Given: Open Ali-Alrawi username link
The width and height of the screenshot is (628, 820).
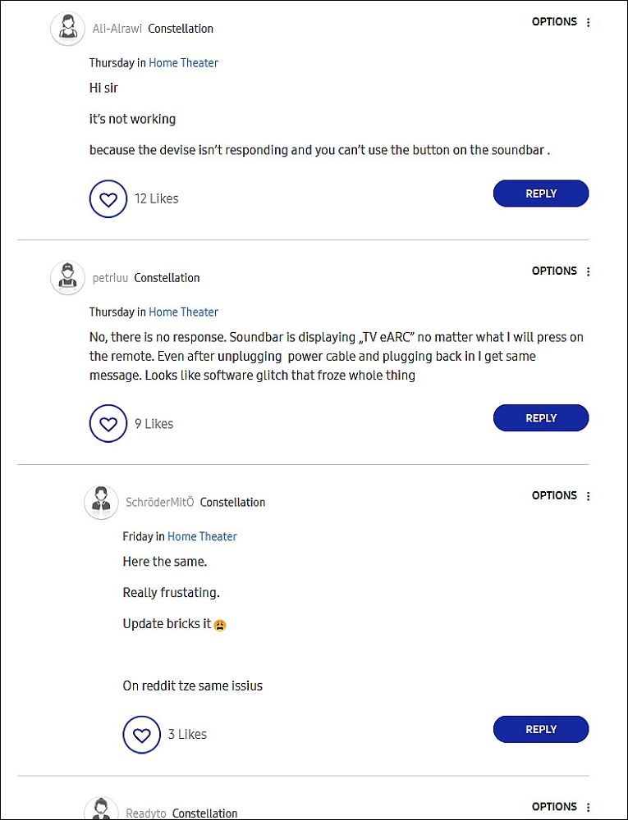Looking at the screenshot, I should pyautogui.click(x=117, y=29).
